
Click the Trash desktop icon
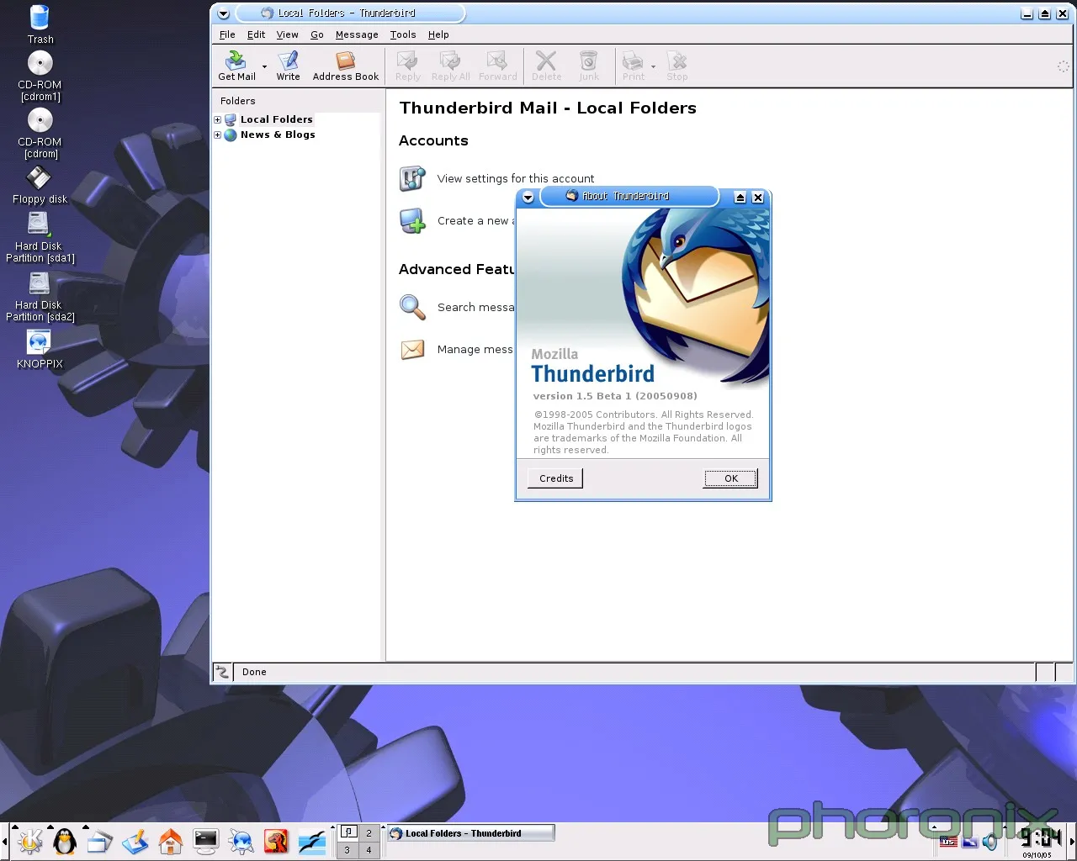coord(40,24)
